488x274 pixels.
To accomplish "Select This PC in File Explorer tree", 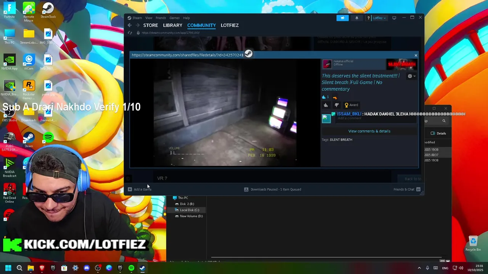I will point(183,198).
